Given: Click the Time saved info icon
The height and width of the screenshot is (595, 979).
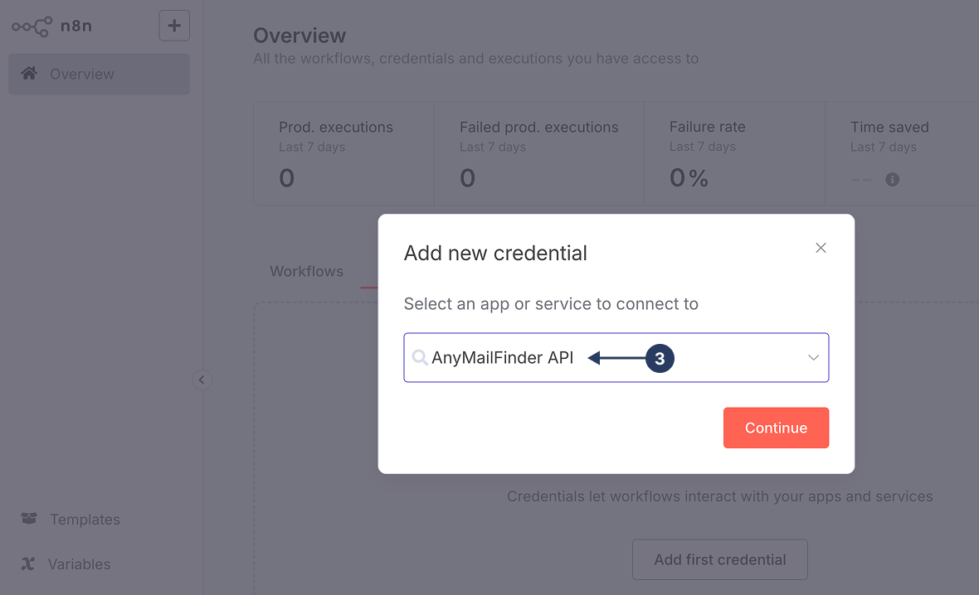Looking at the screenshot, I should [892, 179].
